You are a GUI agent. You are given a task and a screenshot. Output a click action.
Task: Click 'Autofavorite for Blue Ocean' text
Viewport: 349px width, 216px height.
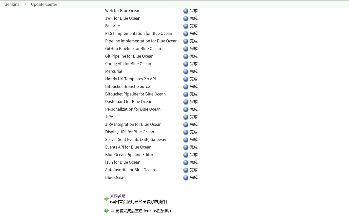pos(130,170)
